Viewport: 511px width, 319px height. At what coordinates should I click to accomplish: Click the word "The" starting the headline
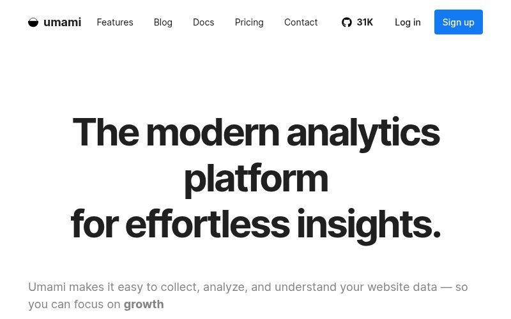tap(105, 132)
